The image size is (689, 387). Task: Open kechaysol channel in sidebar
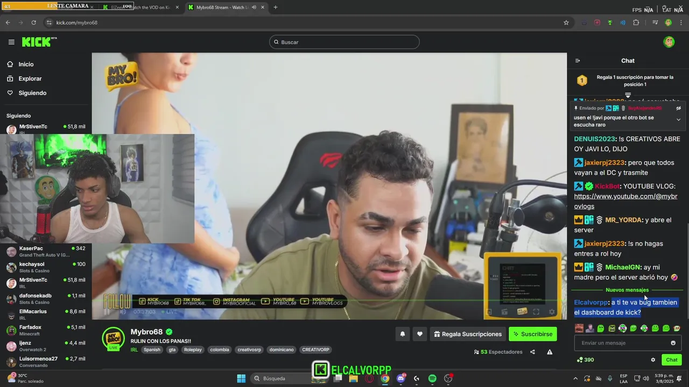[46, 267]
